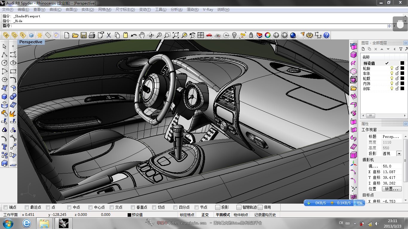Screen dimensions: 408x229
Task: Open the V-Ray menu
Action: click(208, 10)
